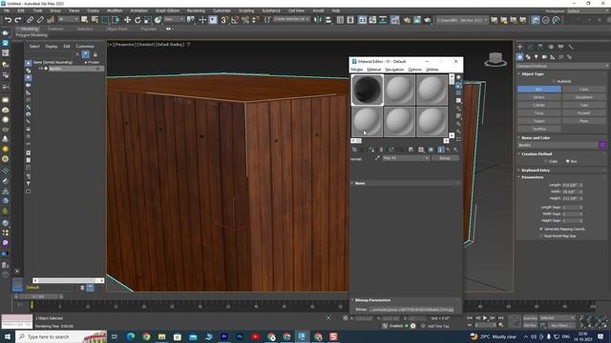
Task: Click Show Shaded Material in Viewport icon
Action: click(x=431, y=150)
